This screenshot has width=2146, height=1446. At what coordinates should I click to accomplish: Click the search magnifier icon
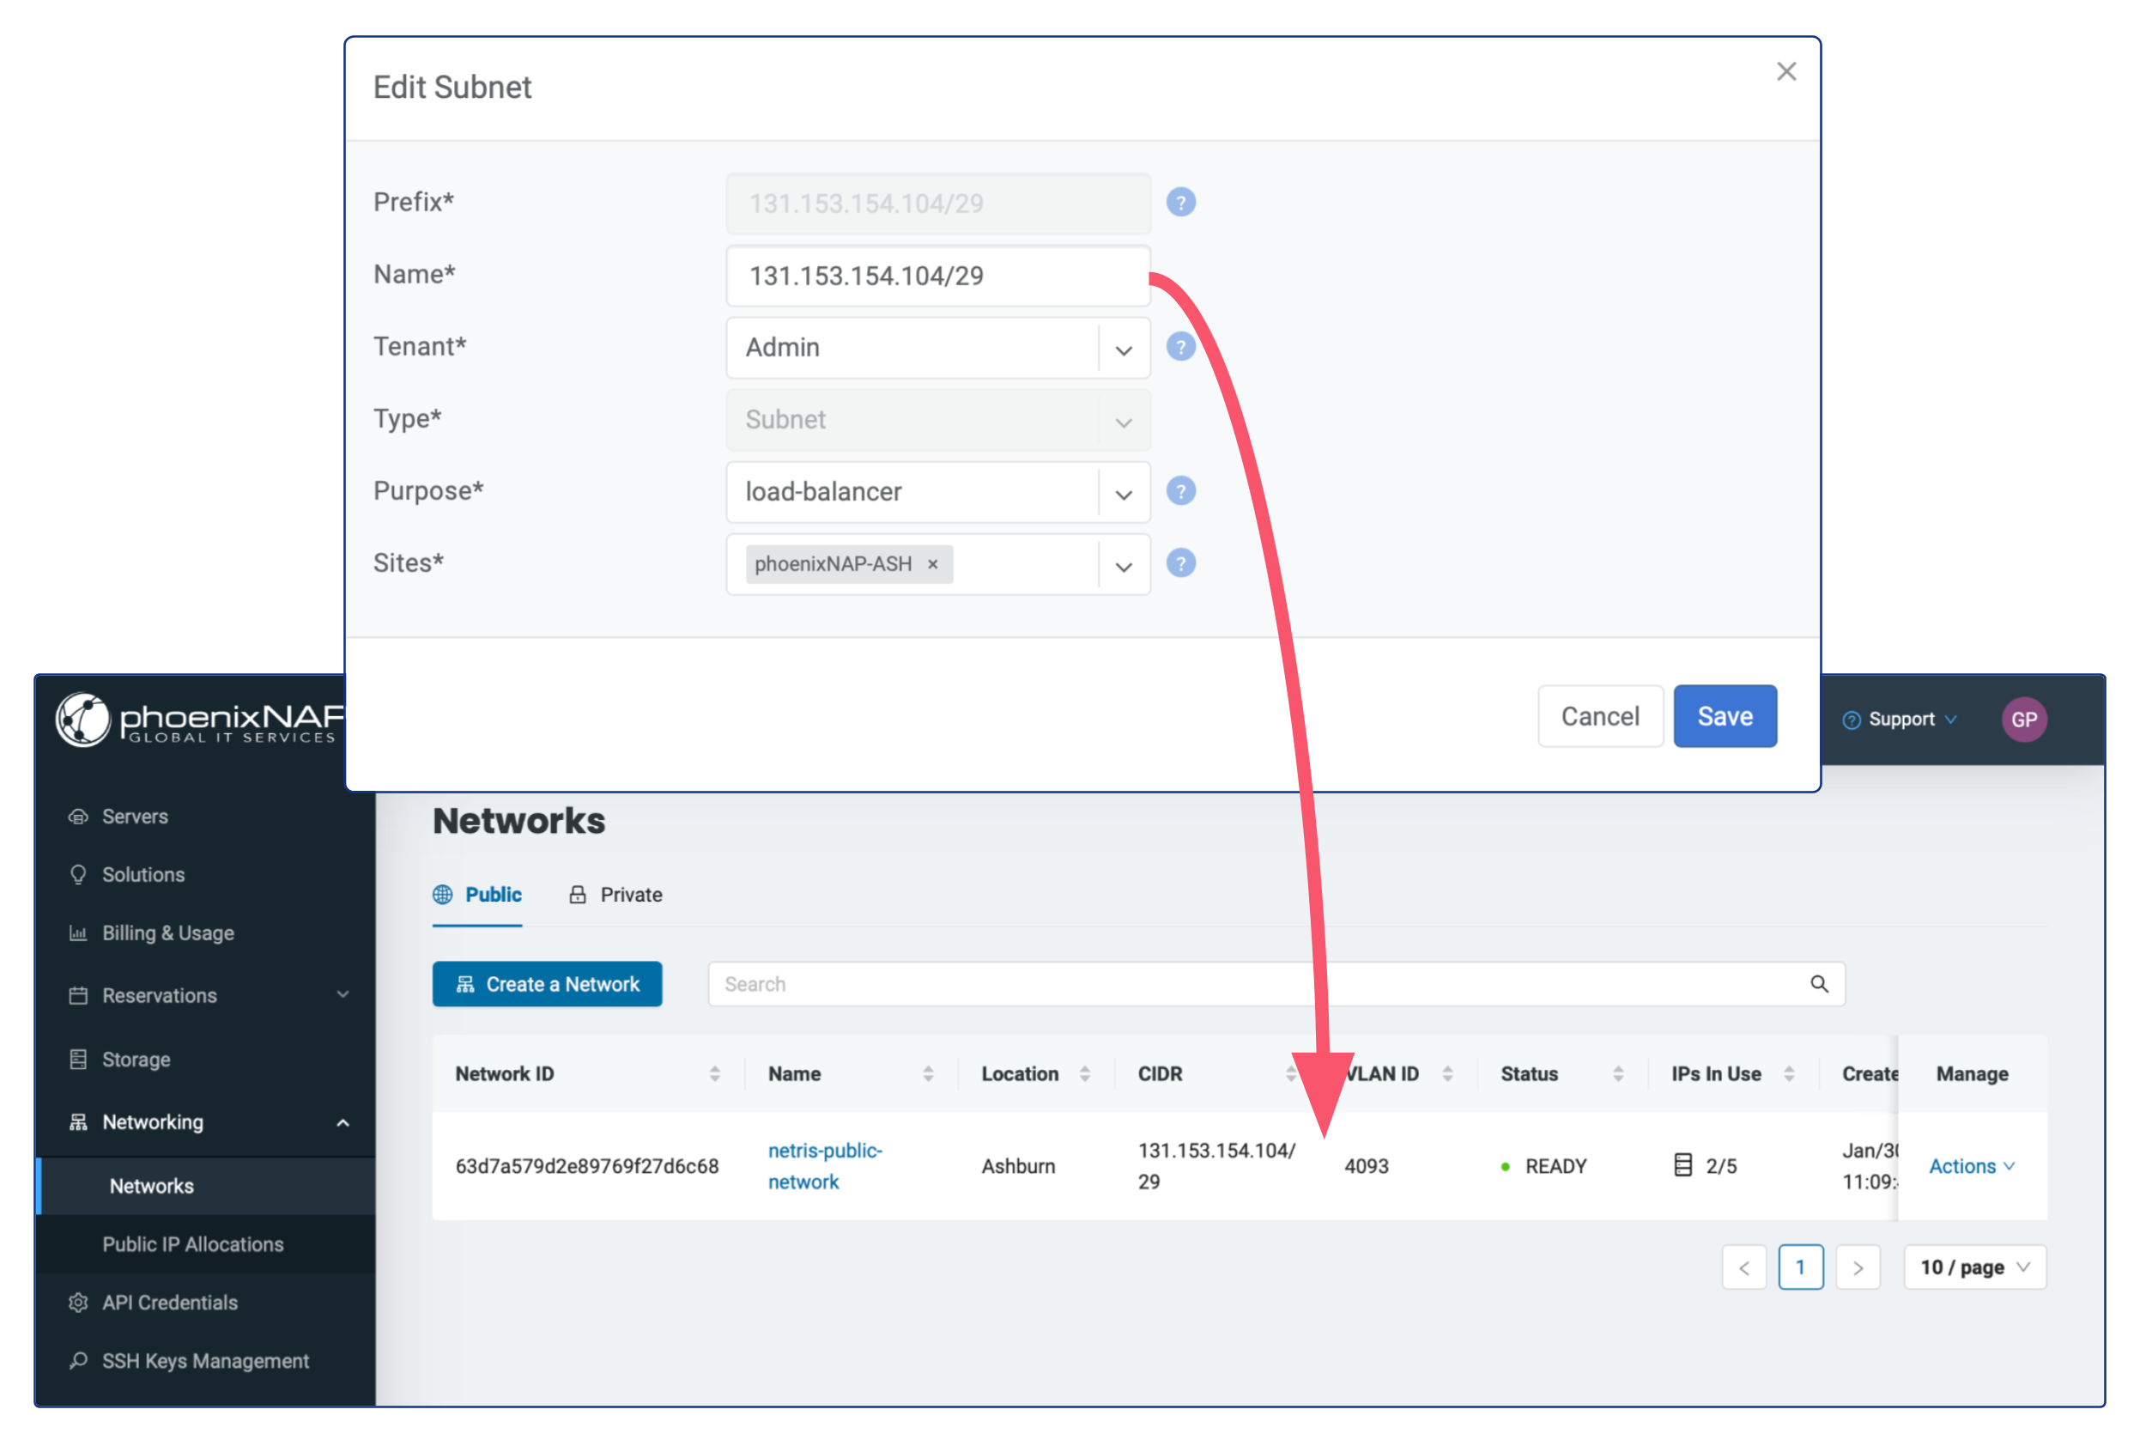(x=1819, y=984)
